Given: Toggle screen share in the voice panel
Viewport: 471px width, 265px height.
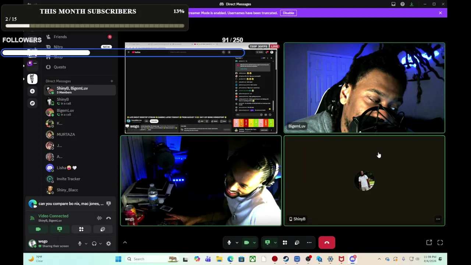Looking at the screenshot, I should [60, 229].
